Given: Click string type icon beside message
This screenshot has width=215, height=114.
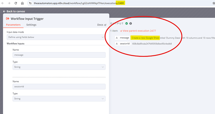Looking at the screenshot, I should click(x=117, y=38).
